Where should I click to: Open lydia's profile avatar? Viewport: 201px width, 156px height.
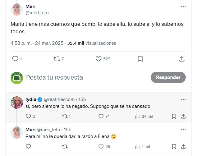pyautogui.click(x=17, y=103)
